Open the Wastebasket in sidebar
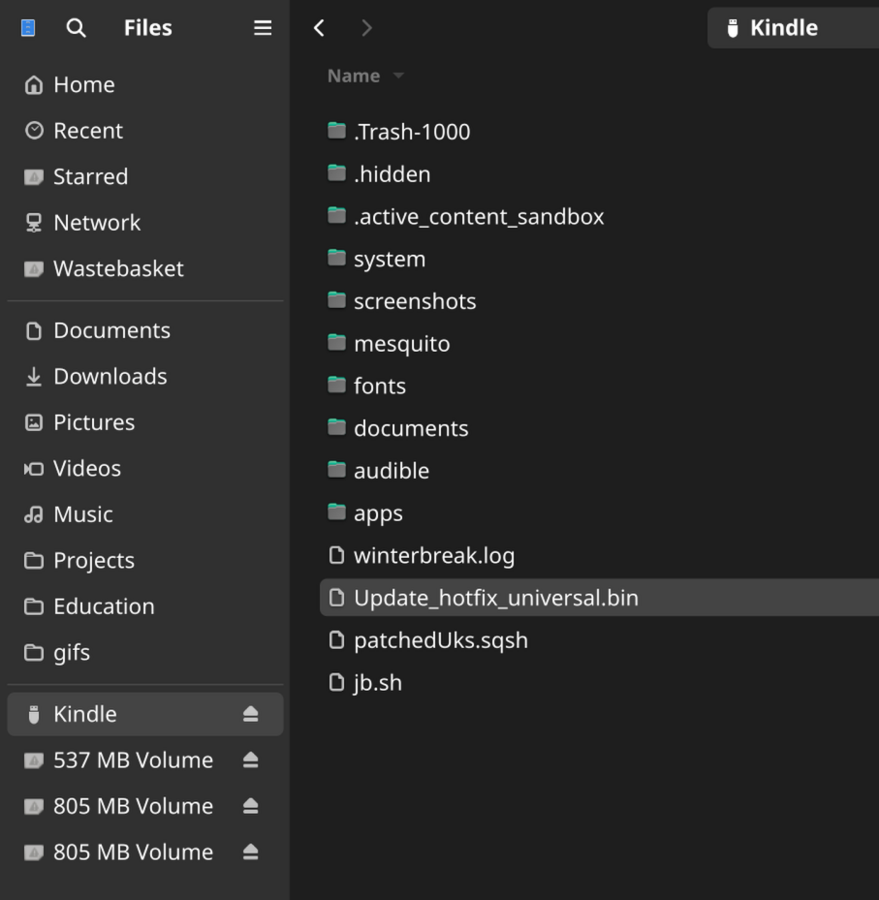Viewport: 879px width, 900px height. click(x=117, y=268)
